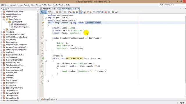Click the Find Next Occurrence icon

click(77, 12)
